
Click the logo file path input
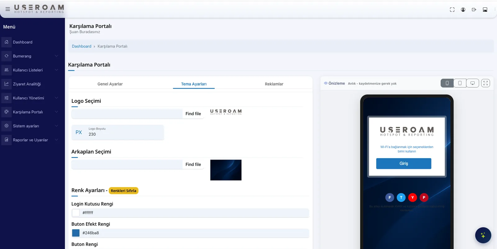point(127,114)
